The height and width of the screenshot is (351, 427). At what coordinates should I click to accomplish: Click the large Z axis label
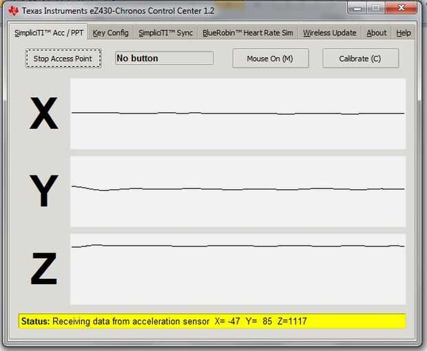[43, 268]
